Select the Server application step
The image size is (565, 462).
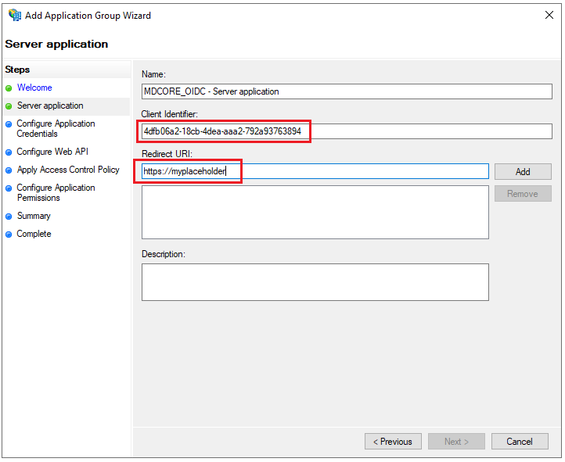click(50, 106)
